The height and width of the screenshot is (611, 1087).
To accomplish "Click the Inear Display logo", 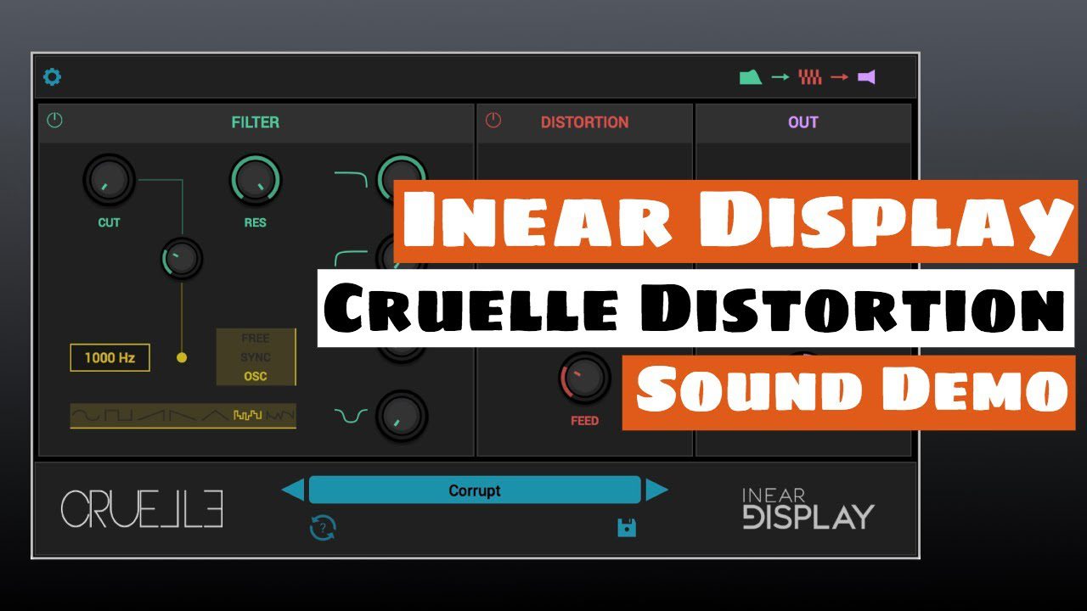I will click(808, 509).
